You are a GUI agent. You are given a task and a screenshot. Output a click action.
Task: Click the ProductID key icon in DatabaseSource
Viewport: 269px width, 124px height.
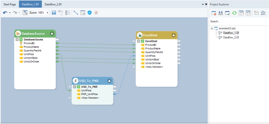tap(21, 43)
